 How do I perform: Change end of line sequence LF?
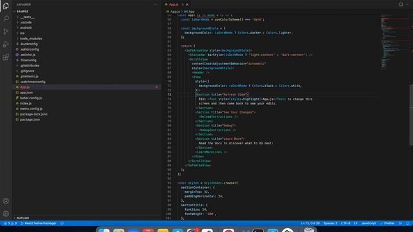coord(356,224)
